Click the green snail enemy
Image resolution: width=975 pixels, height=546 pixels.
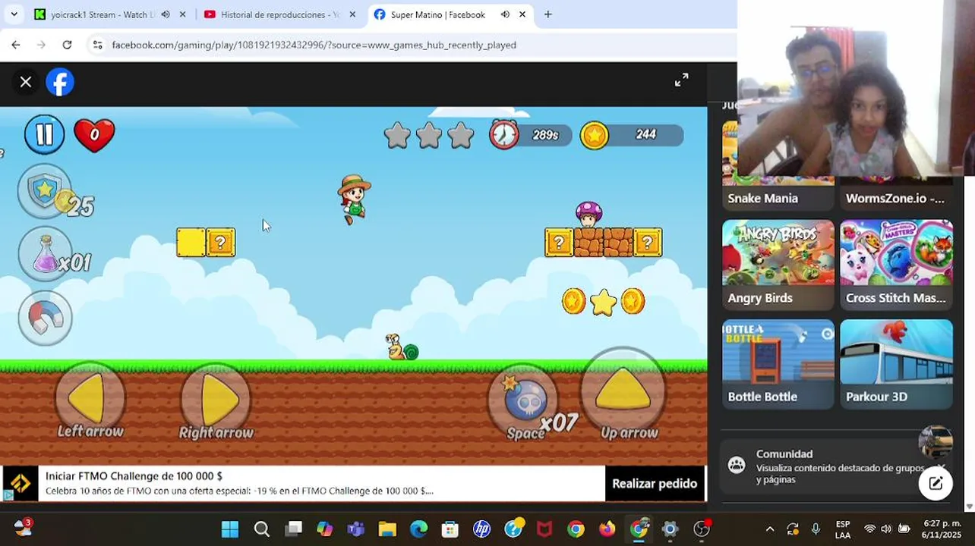coord(401,347)
